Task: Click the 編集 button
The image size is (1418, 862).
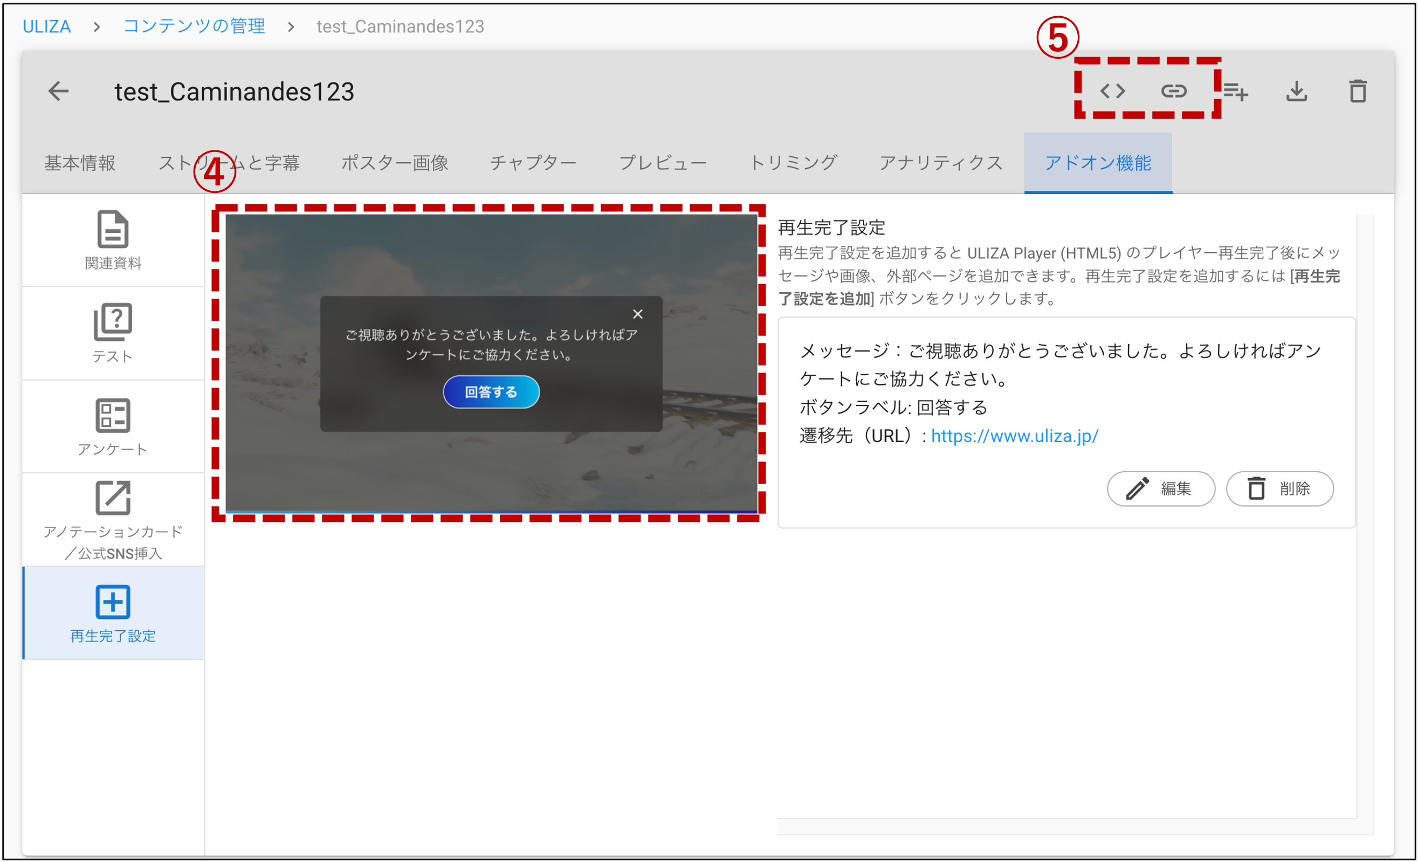Action: 1161,488
